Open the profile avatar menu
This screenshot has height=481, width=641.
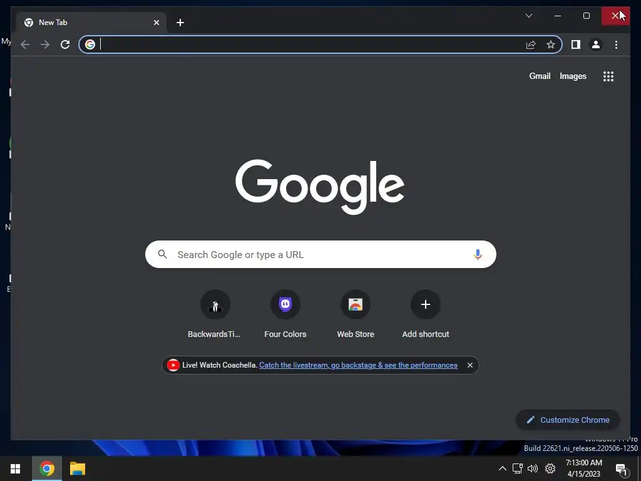click(x=596, y=44)
